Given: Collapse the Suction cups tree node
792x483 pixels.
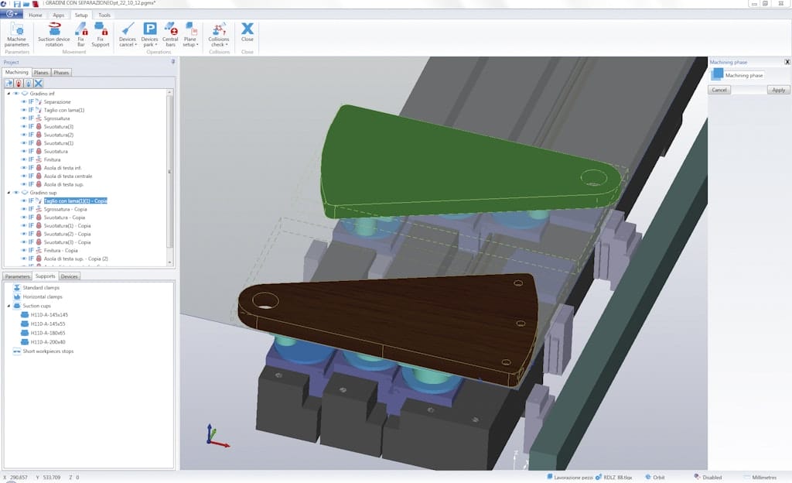Looking at the screenshot, I should pos(9,306).
